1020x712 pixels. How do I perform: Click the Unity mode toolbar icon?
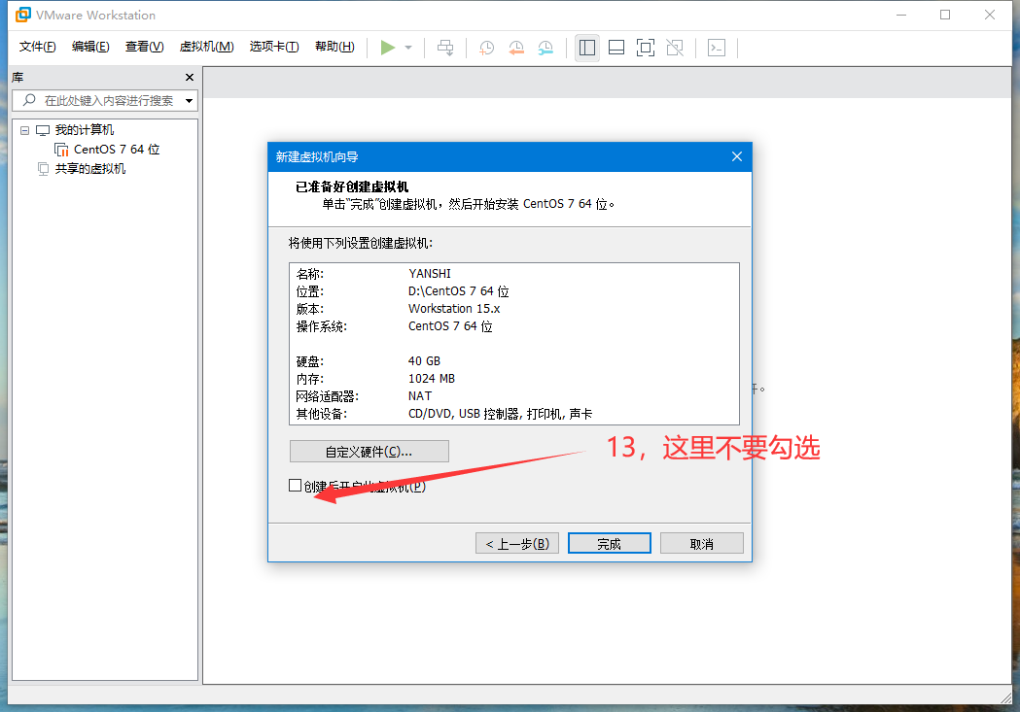675,48
